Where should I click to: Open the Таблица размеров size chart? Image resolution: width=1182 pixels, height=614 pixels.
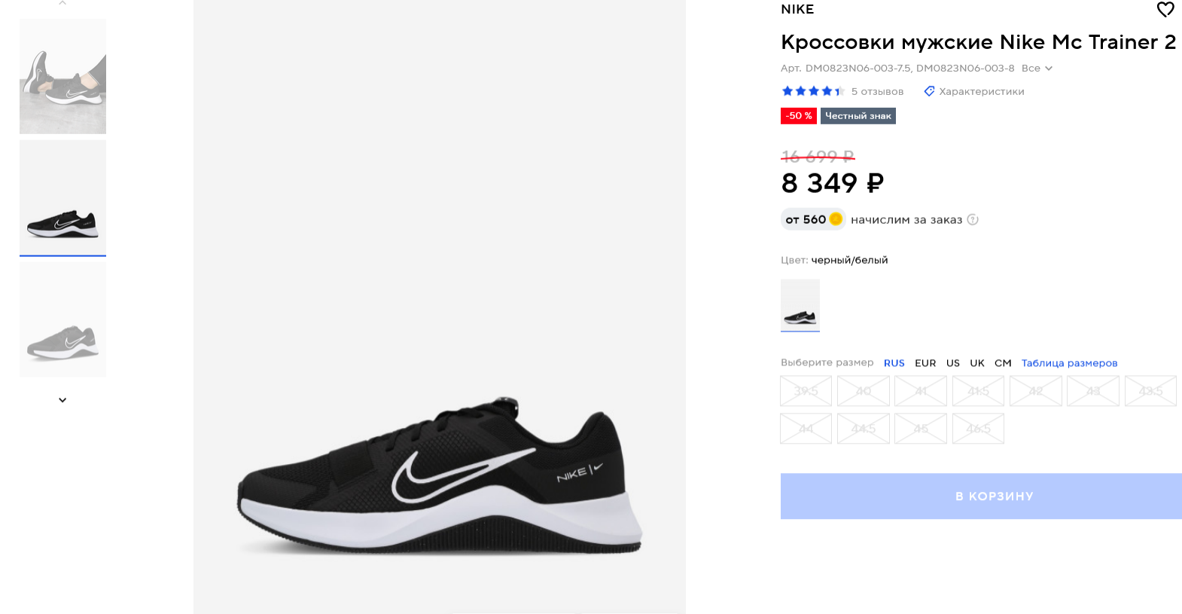[x=1069, y=363]
